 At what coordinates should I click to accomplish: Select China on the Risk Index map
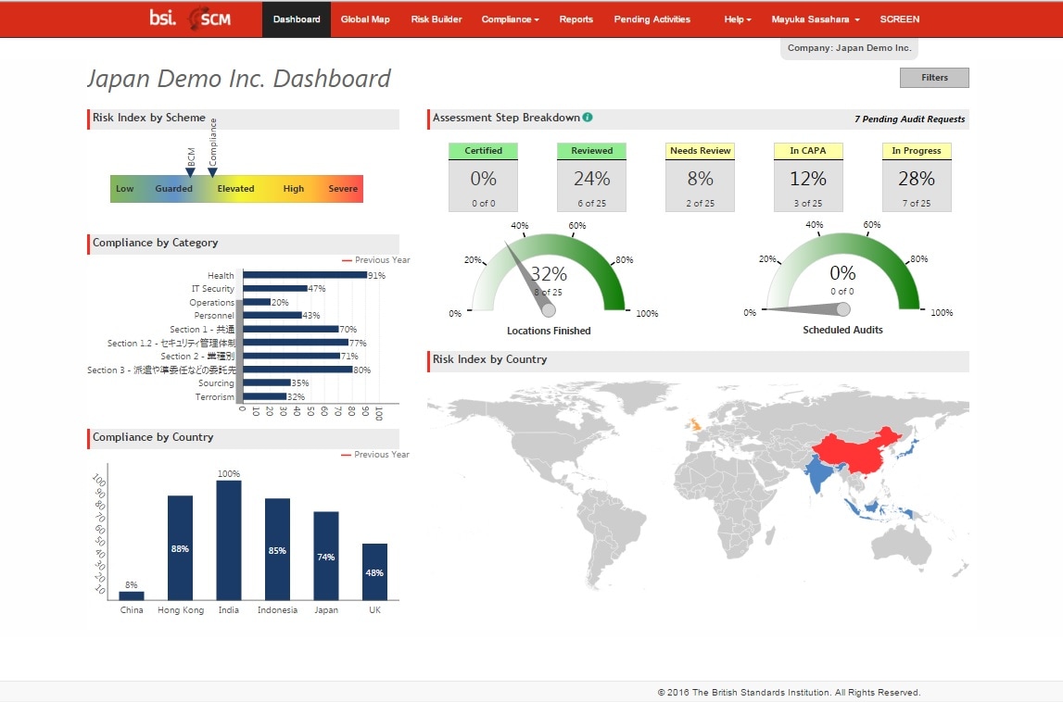pos(854,454)
